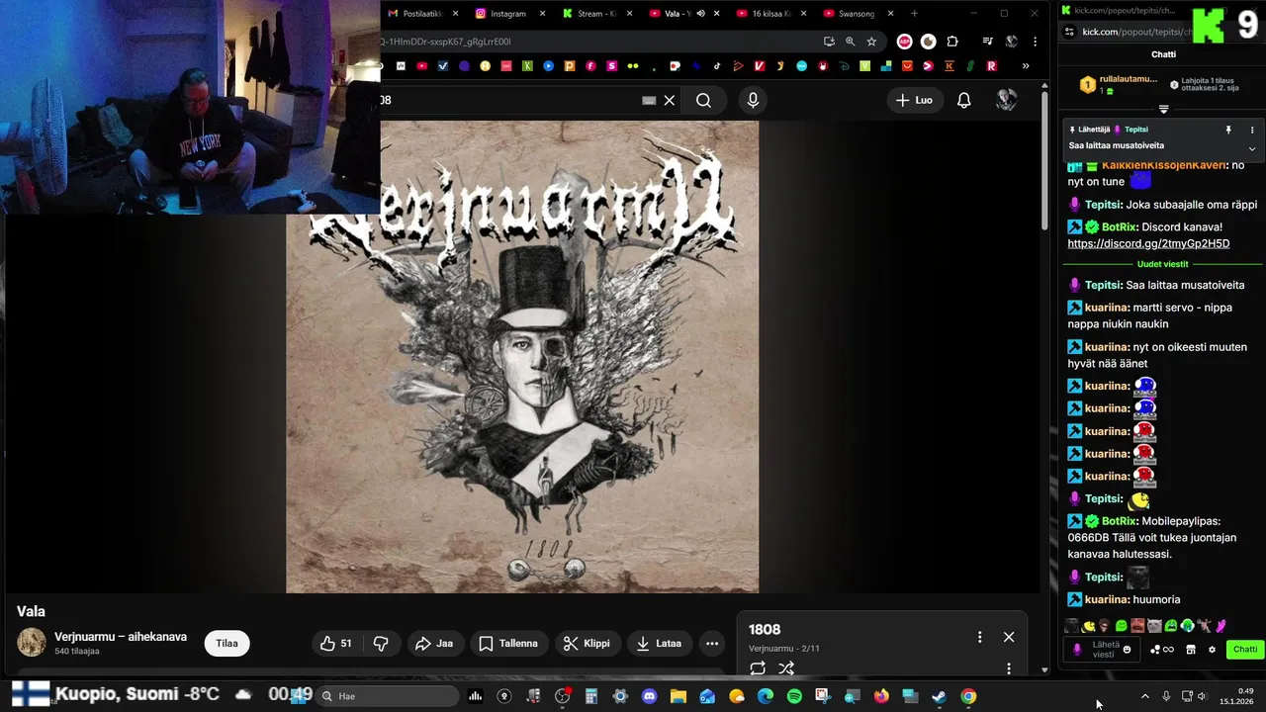Screen dimensions: 1266x712
Task: Switch to the Postilaatikko Gmail tab
Action: (422, 14)
